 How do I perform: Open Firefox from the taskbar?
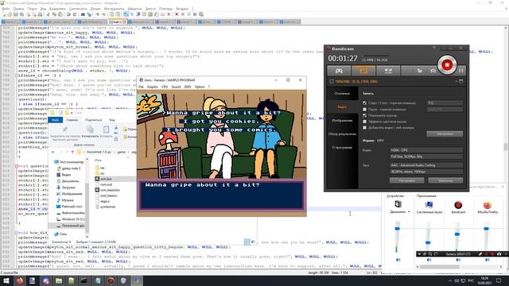pyautogui.click(x=19, y=280)
